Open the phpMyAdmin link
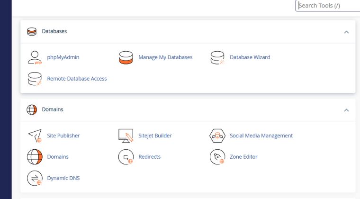The height and width of the screenshot is (199, 360). (x=63, y=57)
